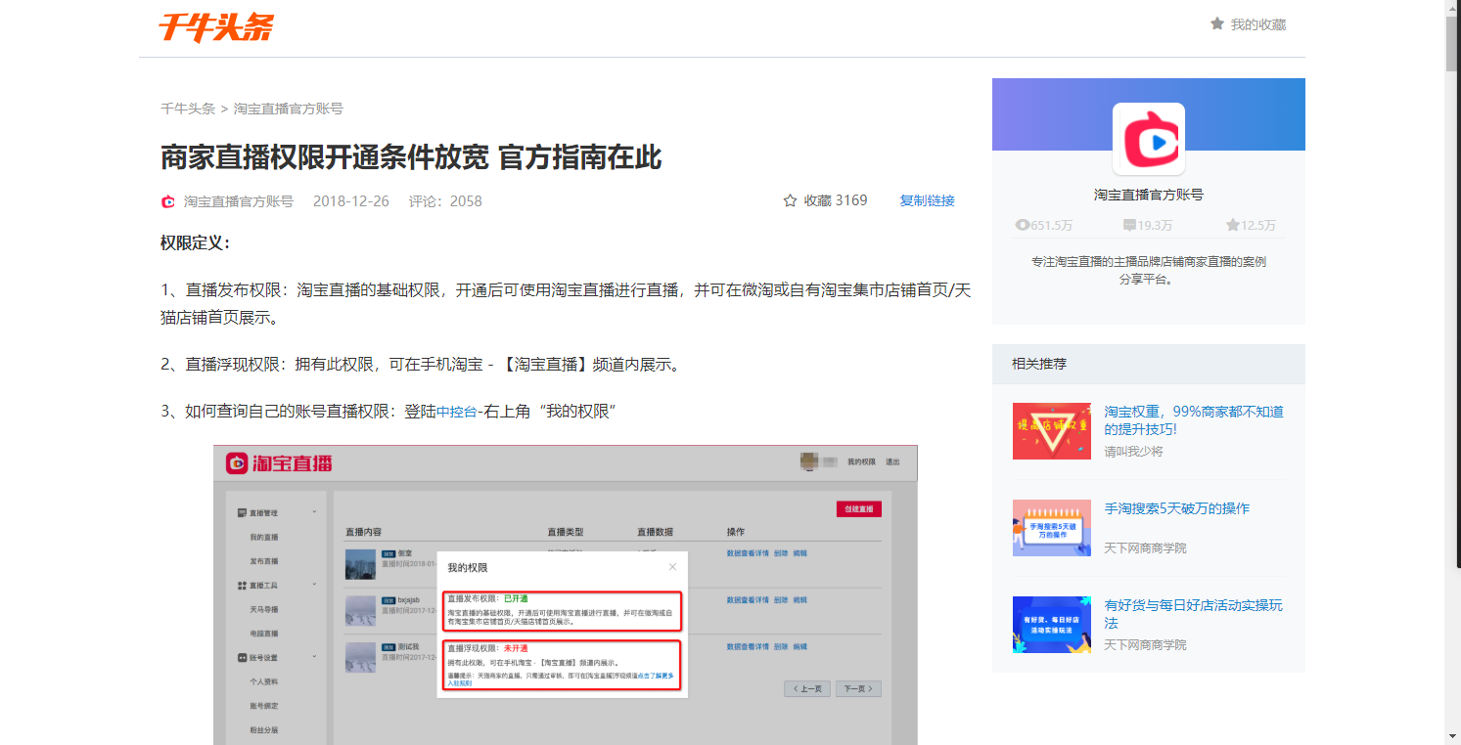Click sidebar account name 淘宝直播官方账号
Viewport: 1461px width, 745px height.
pyautogui.click(x=1149, y=195)
